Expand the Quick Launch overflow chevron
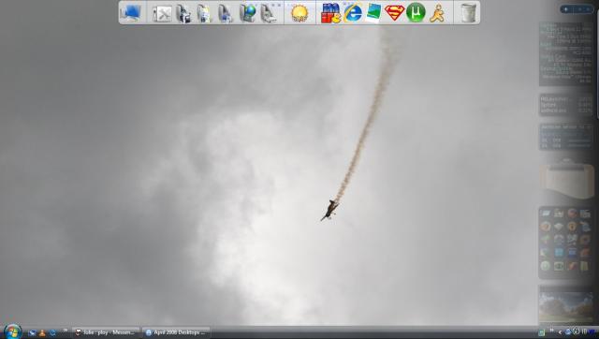Screen dimensions: 599x339 [66, 331]
